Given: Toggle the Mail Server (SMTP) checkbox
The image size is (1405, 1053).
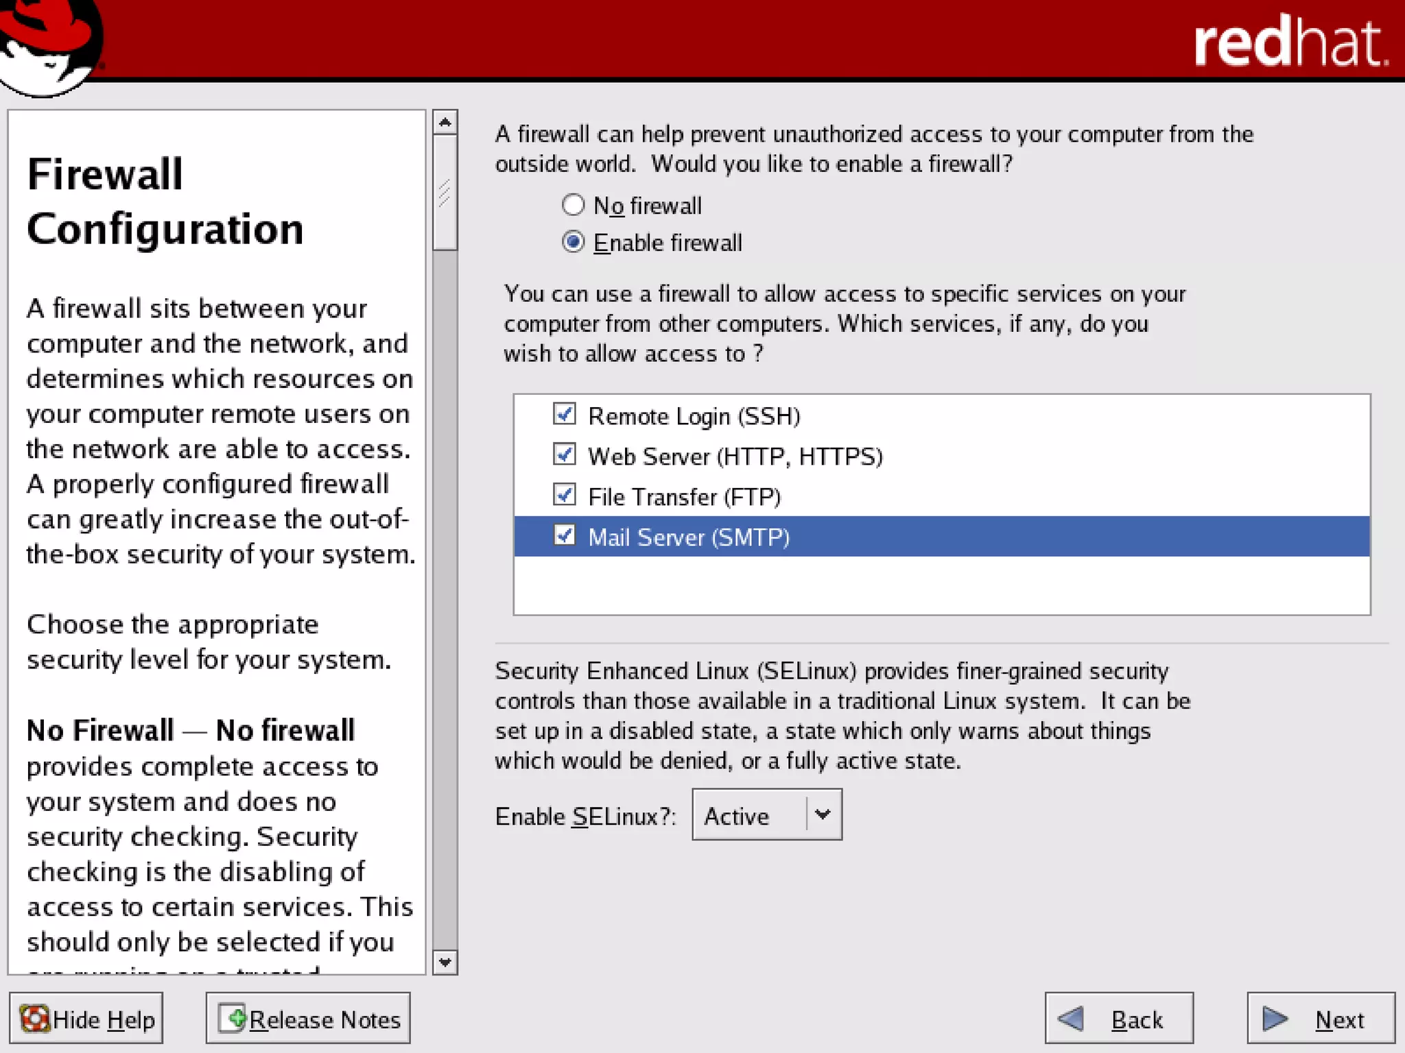Looking at the screenshot, I should point(565,535).
